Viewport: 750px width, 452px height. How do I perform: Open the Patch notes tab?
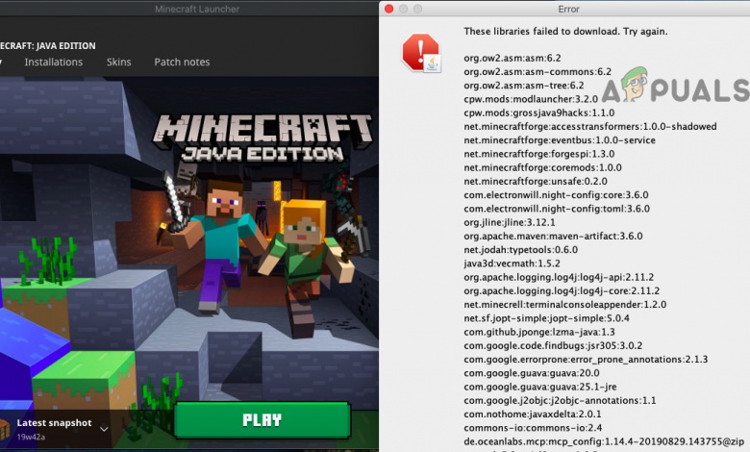pos(182,62)
